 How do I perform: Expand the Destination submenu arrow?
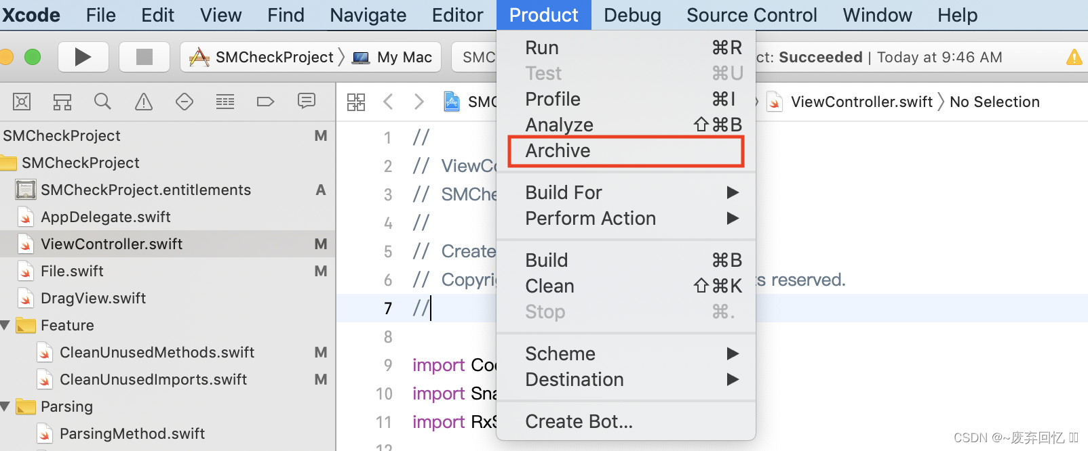pyautogui.click(x=733, y=380)
